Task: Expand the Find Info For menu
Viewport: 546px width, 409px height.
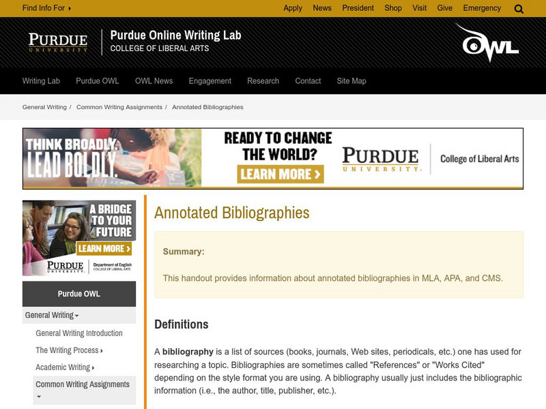Action: point(46,8)
